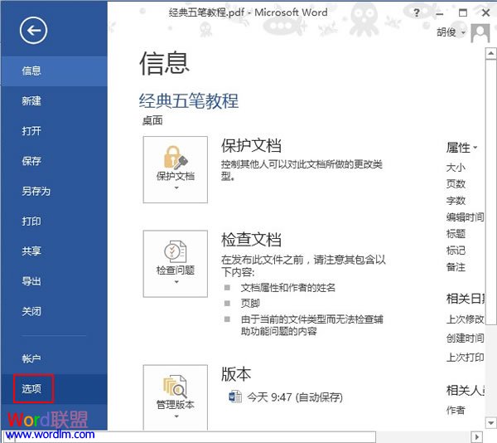Open the 帐户 settings page
Image resolution: width=497 pixels, height=443 pixels.
point(31,358)
